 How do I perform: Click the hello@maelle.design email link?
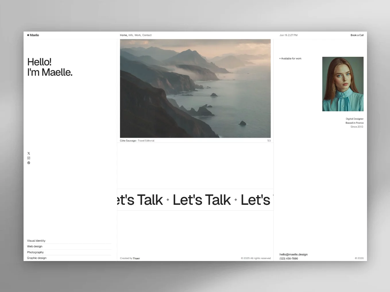[294, 254]
